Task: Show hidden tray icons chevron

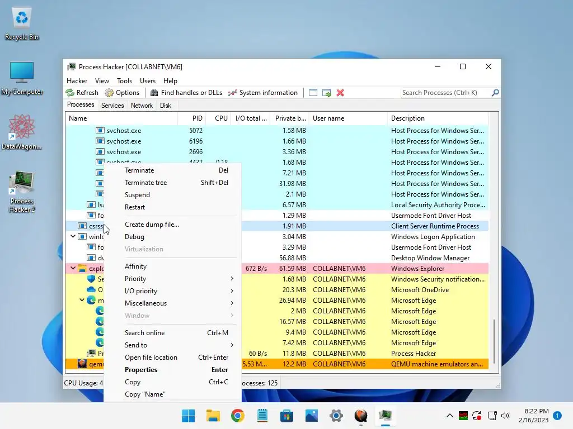Action: click(450, 416)
